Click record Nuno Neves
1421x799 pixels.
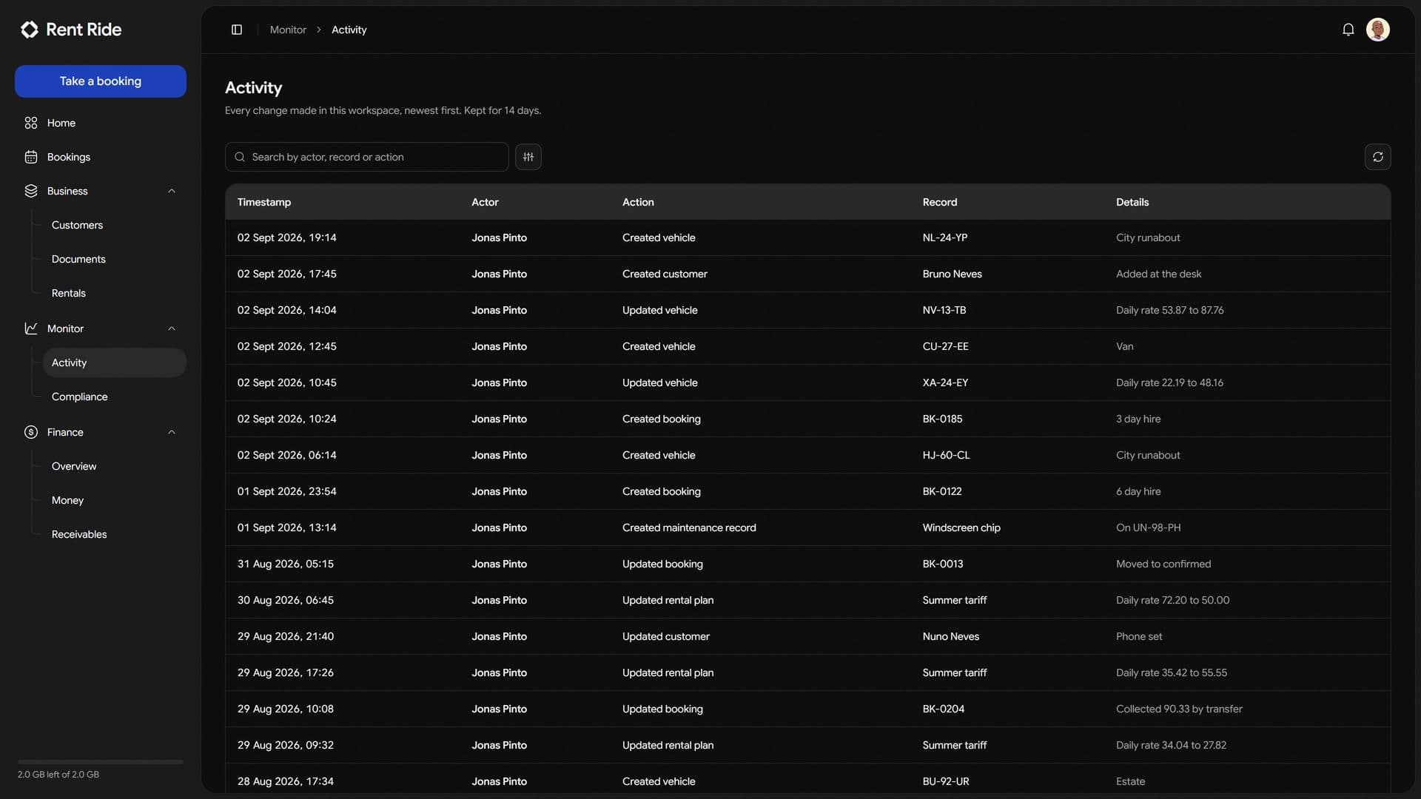coord(951,636)
